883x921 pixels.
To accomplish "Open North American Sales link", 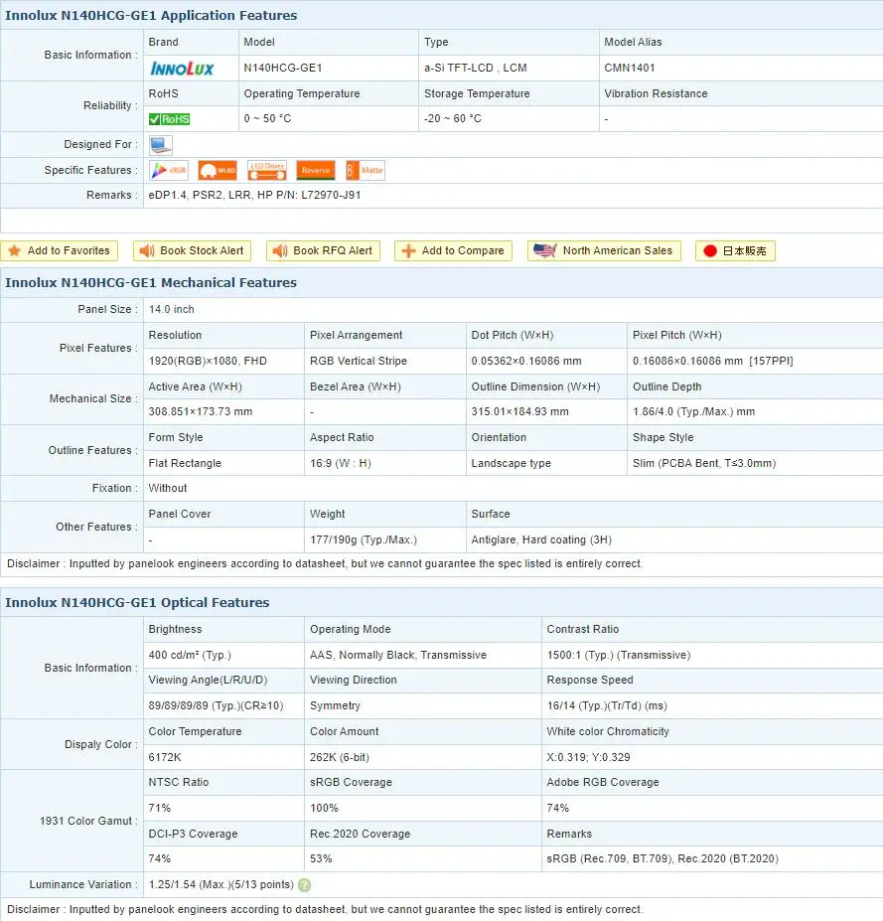I will (x=604, y=250).
